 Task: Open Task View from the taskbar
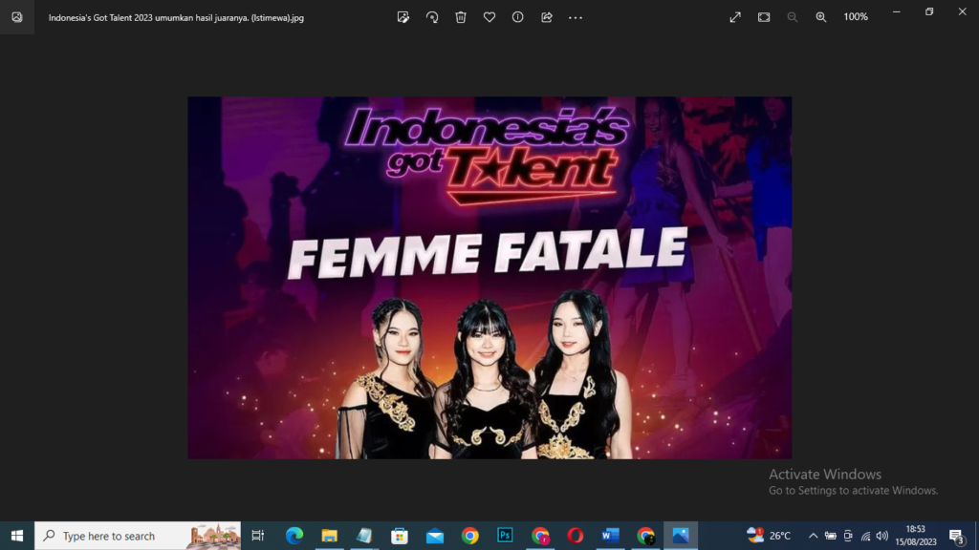tap(257, 536)
